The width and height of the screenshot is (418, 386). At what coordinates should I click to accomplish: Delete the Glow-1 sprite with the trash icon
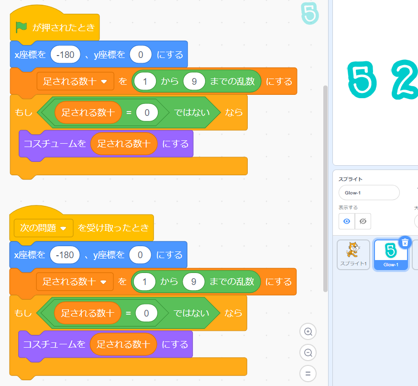(405, 243)
